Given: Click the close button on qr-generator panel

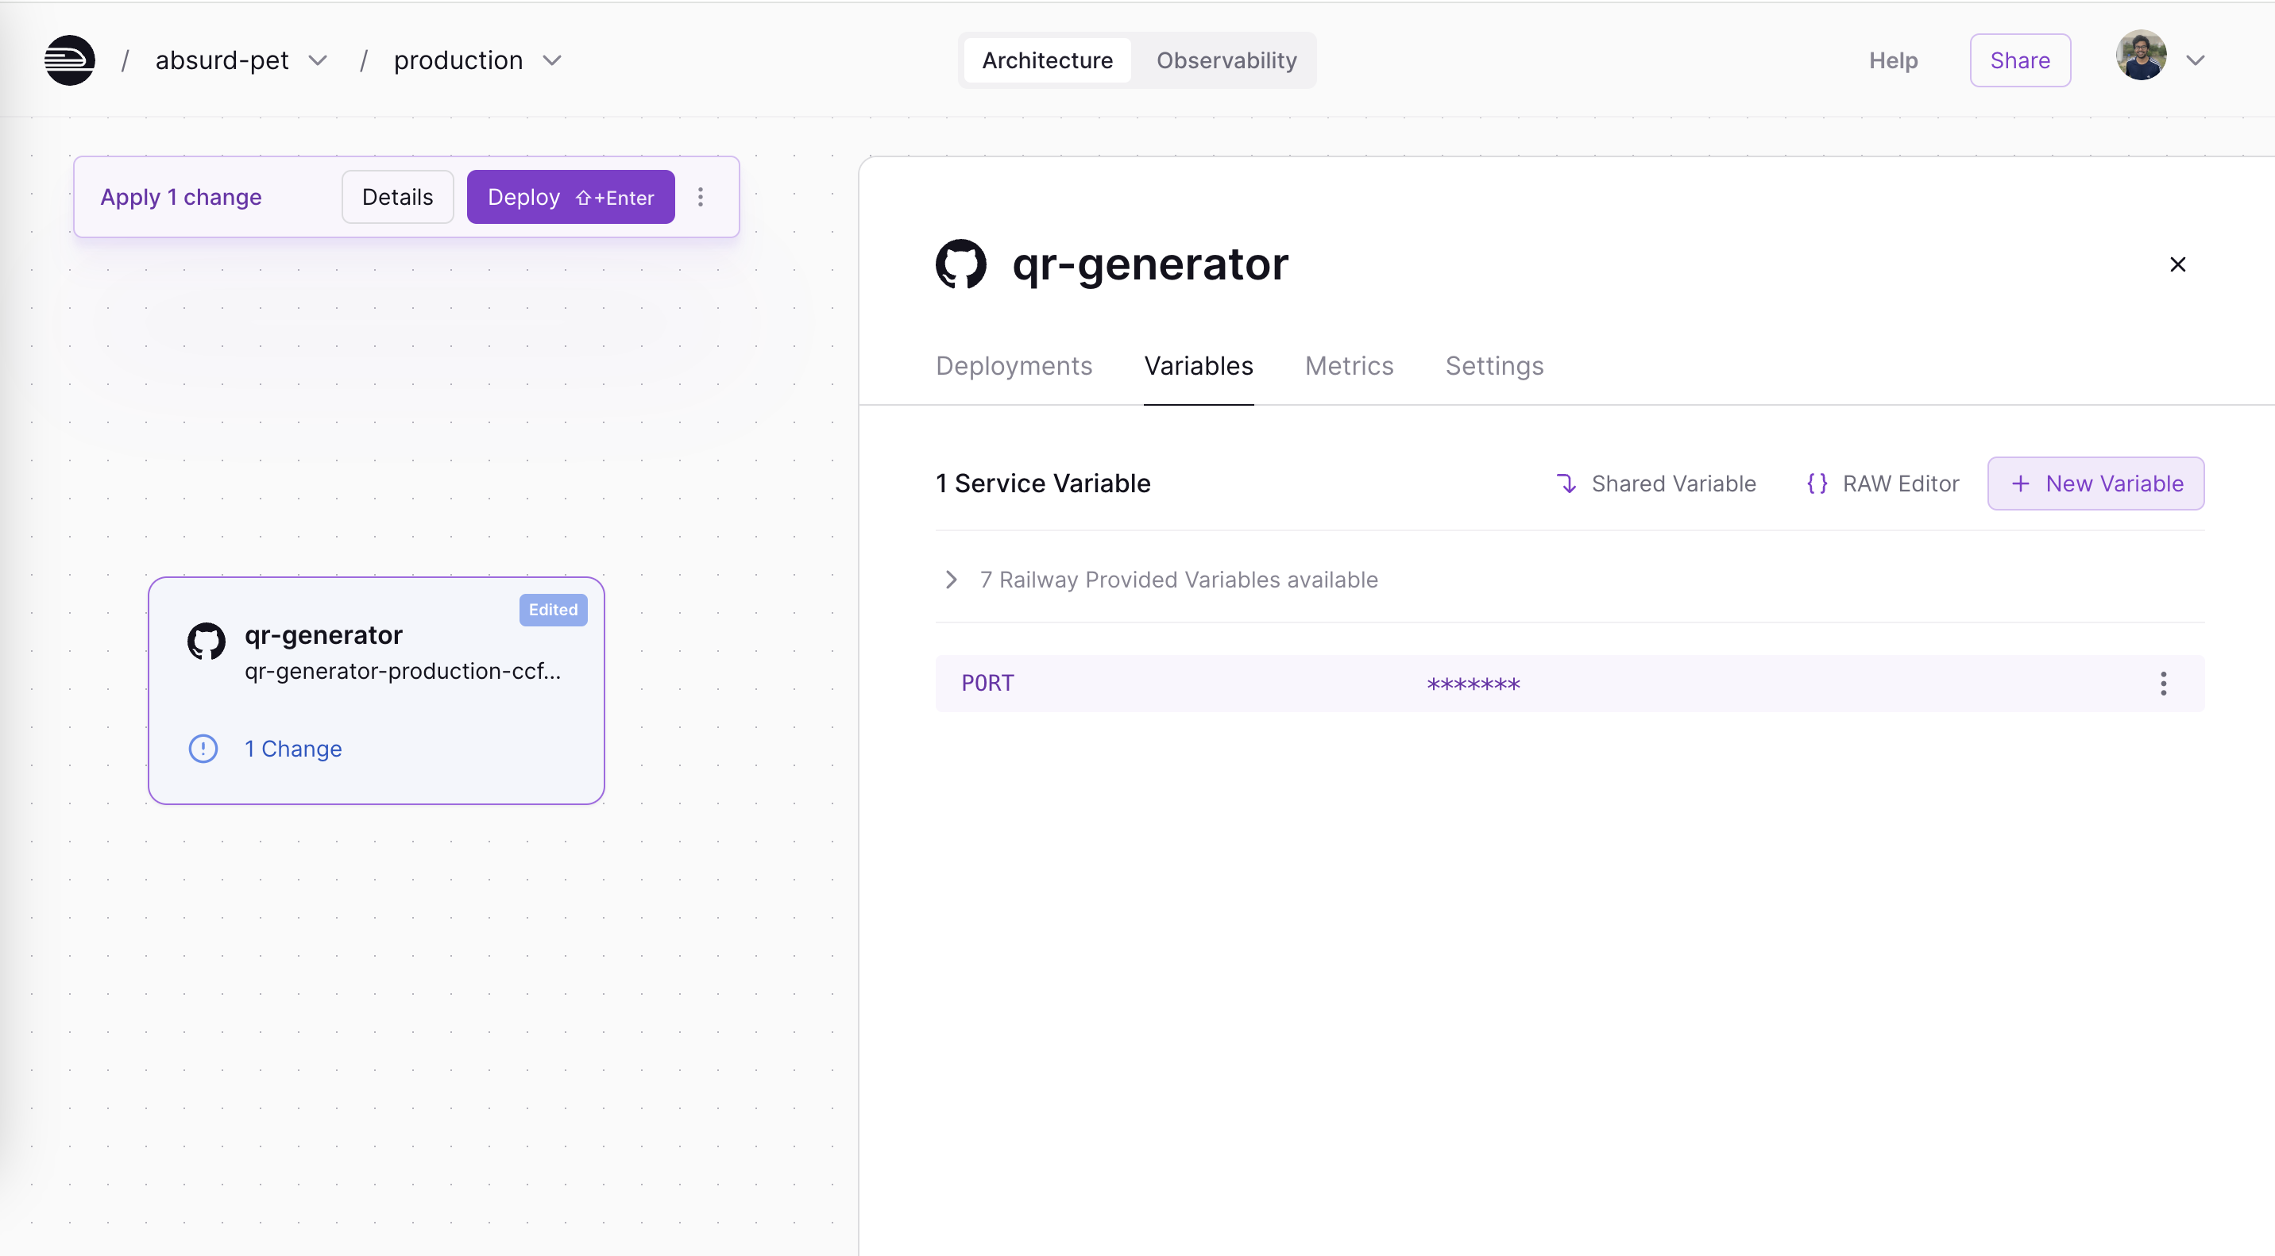Looking at the screenshot, I should [2177, 263].
